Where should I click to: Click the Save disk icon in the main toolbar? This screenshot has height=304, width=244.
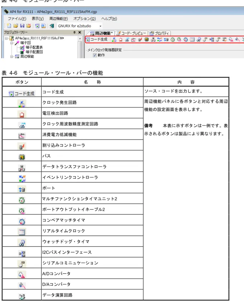pos(22,26)
